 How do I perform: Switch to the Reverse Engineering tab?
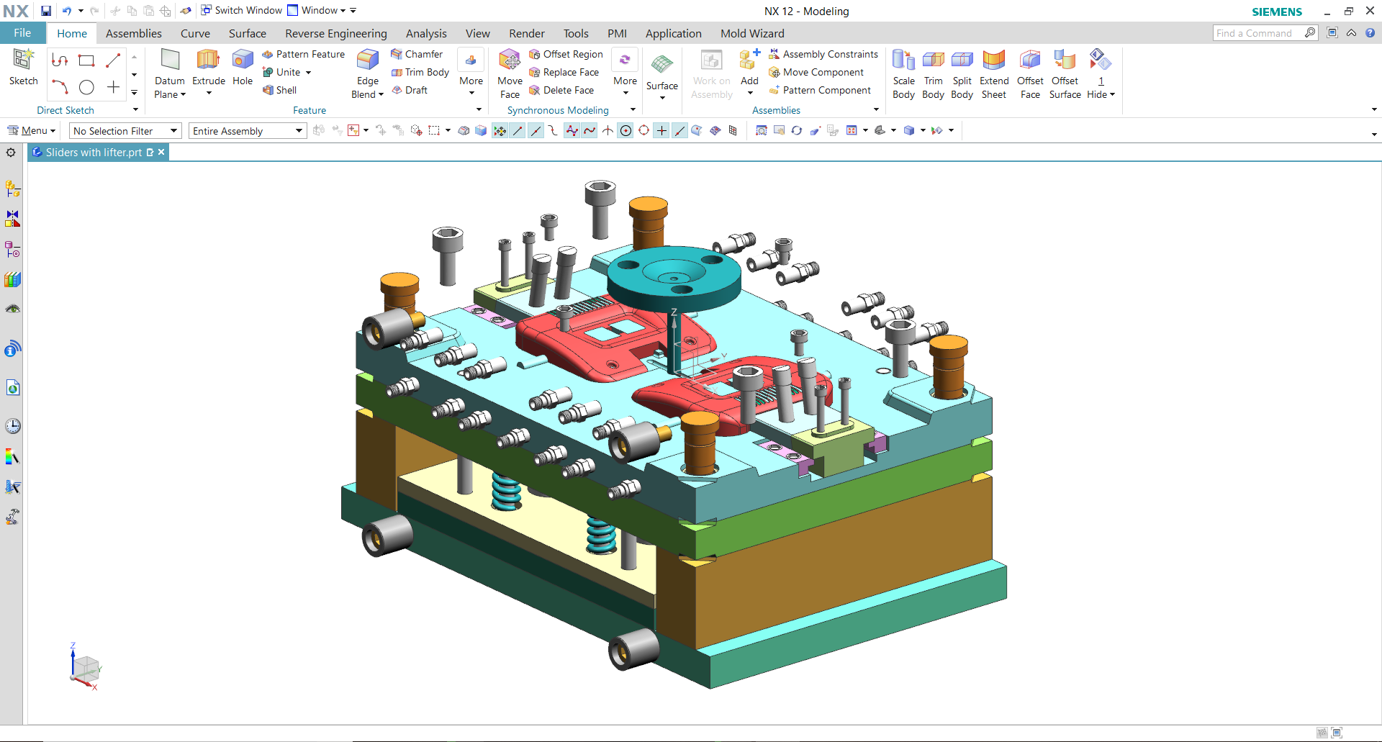[336, 33]
